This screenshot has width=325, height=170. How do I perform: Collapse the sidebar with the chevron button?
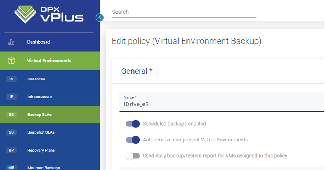[100, 17]
